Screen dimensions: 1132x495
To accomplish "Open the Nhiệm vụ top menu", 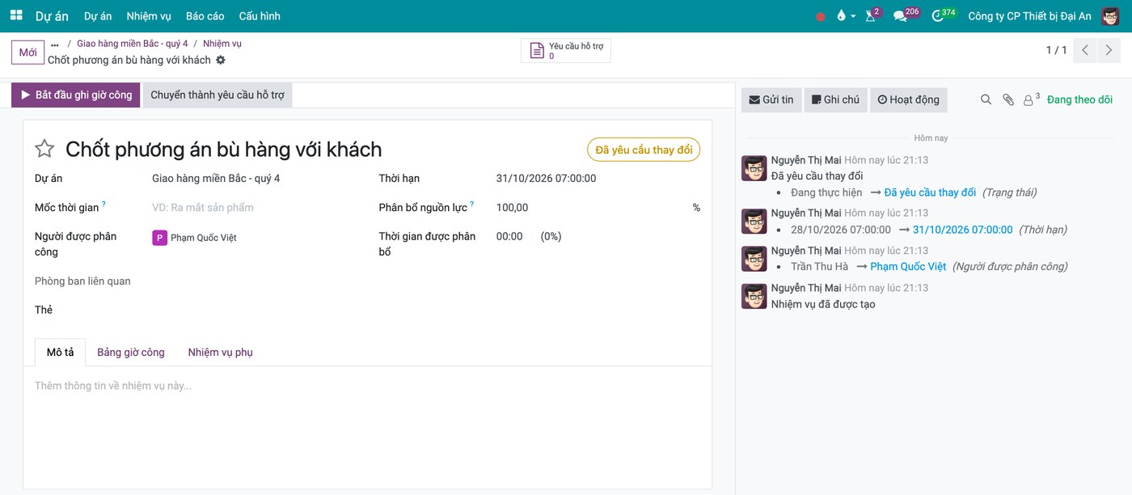I will pos(149,16).
